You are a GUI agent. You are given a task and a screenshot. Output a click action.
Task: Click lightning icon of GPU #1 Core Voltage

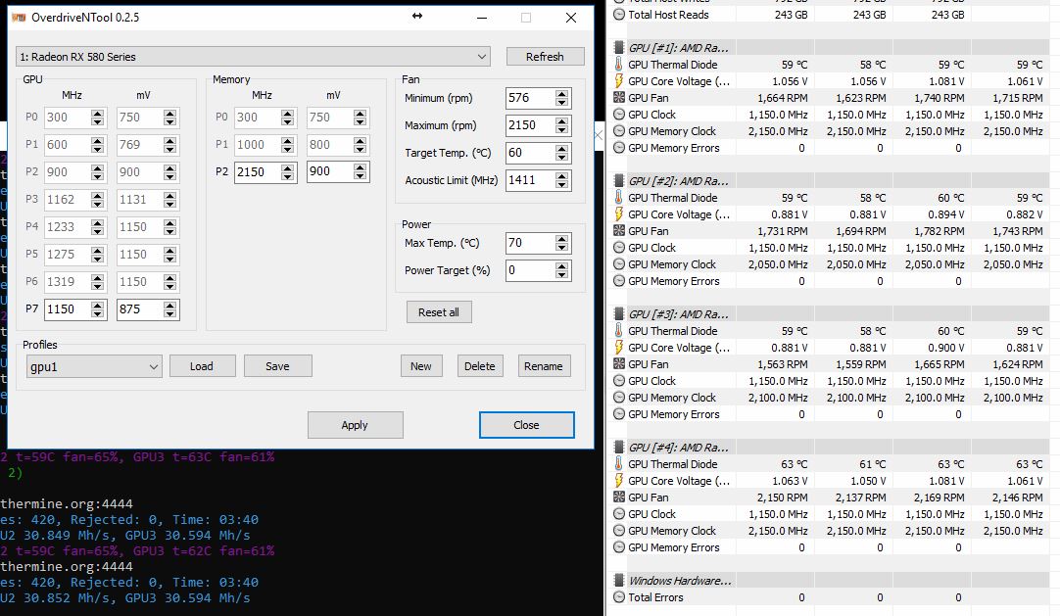pyautogui.click(x=618, y=81)
